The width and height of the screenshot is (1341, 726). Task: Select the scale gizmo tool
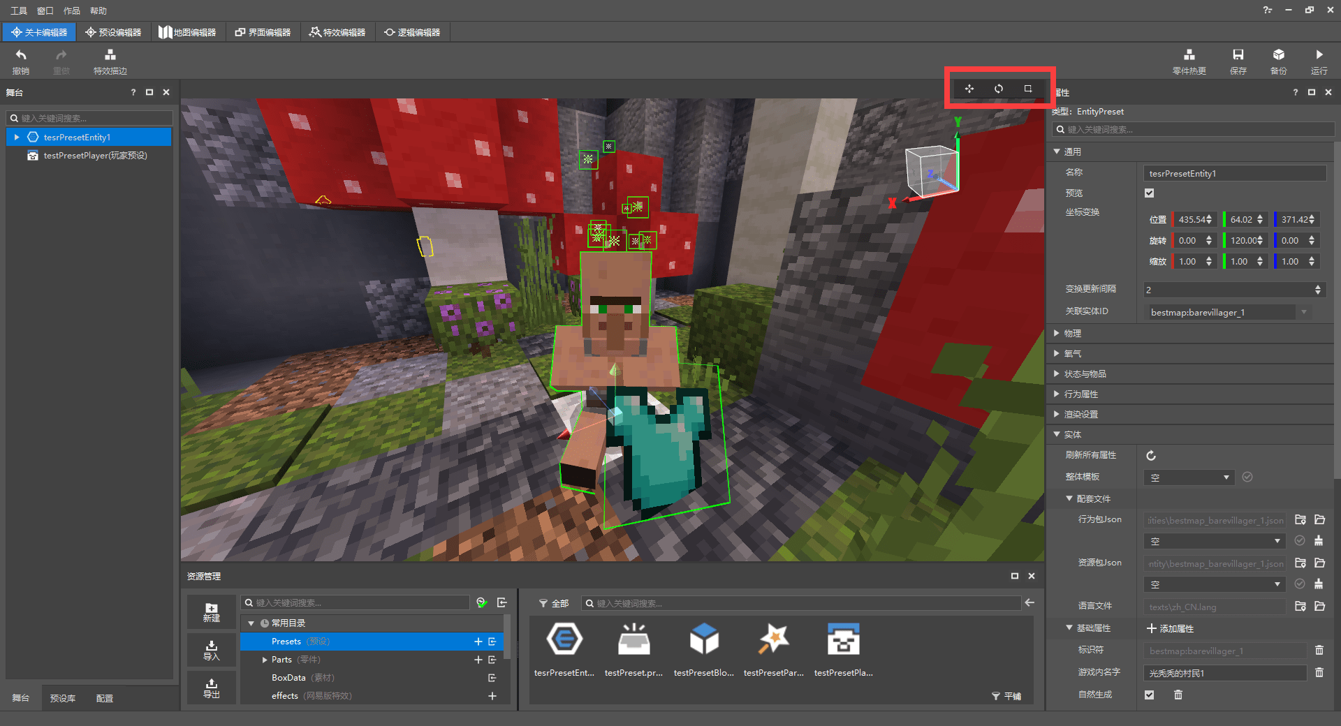click(1028, 89)
